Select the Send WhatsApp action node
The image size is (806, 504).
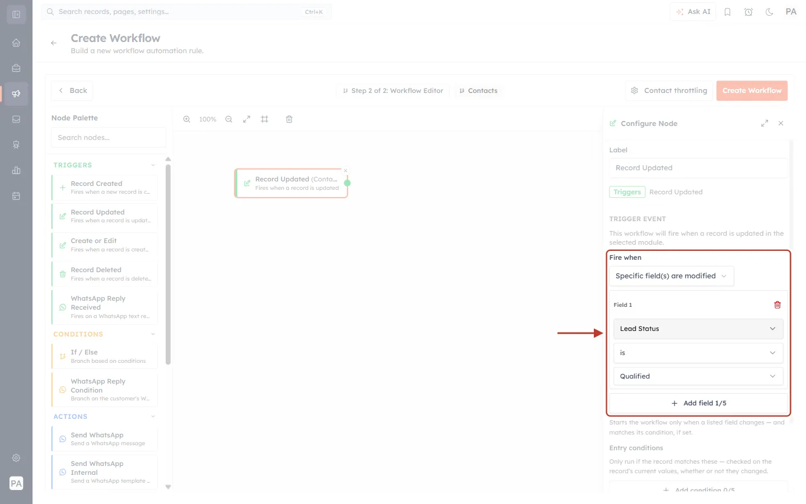[x=105, y=439]
